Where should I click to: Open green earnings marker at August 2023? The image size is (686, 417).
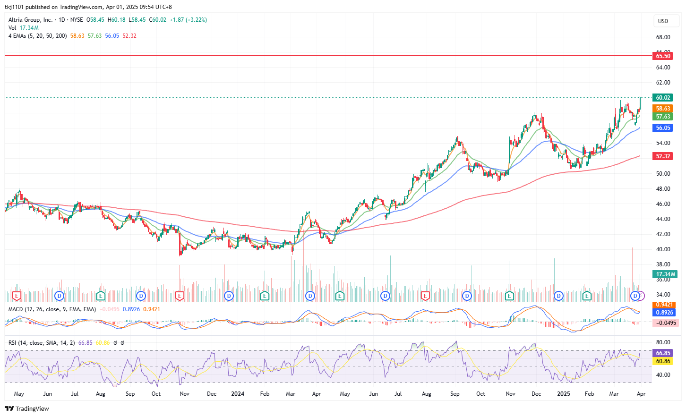click(101, 296)
